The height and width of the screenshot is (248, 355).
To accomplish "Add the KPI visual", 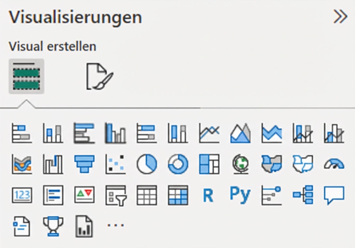I will (x=84, y=195).
